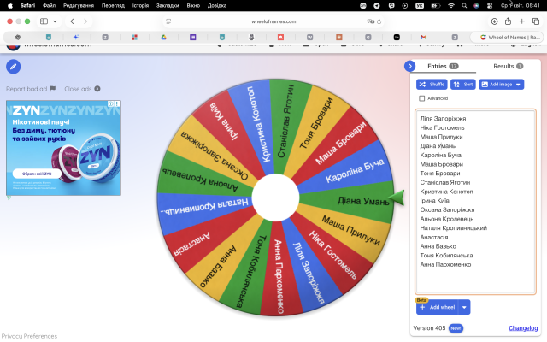Open a new tab with the plus icon
The height and width of the screenshot is (342, 547).
522,21
